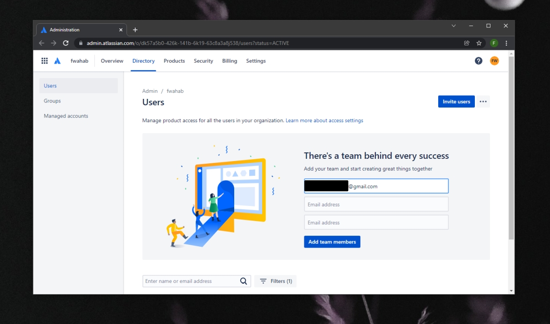Open the Filters (1) dropdown

point(275,281)
